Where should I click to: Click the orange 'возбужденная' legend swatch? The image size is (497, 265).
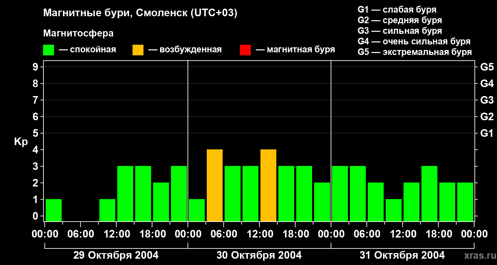click(138, 50)
